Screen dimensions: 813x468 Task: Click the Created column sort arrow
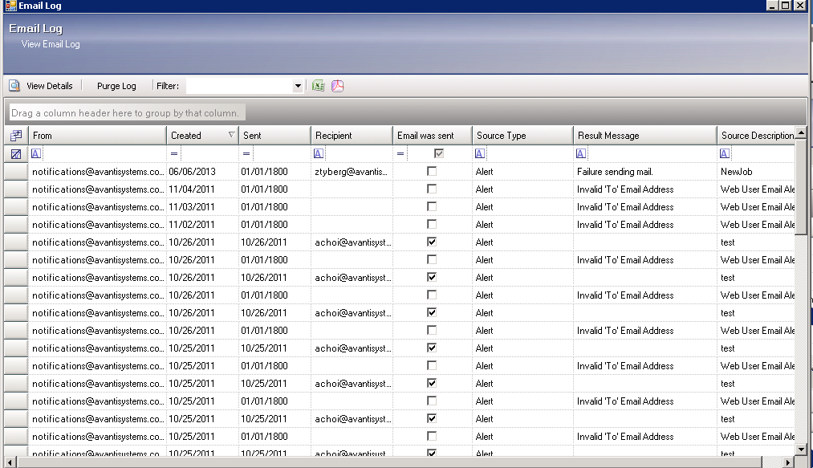[231, 134]
